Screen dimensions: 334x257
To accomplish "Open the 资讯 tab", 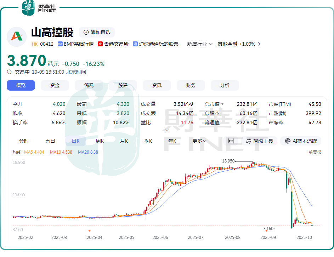I will 157,85.
